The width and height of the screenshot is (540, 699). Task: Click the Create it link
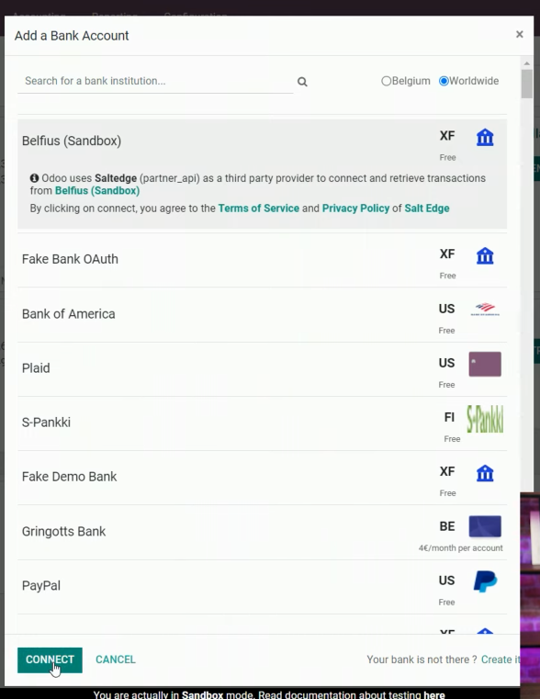click(x=501, y=660)
